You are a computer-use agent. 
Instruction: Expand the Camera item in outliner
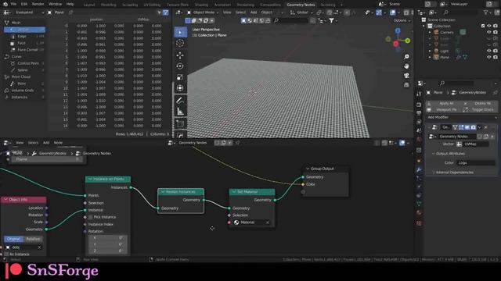(x=430, y=32)
